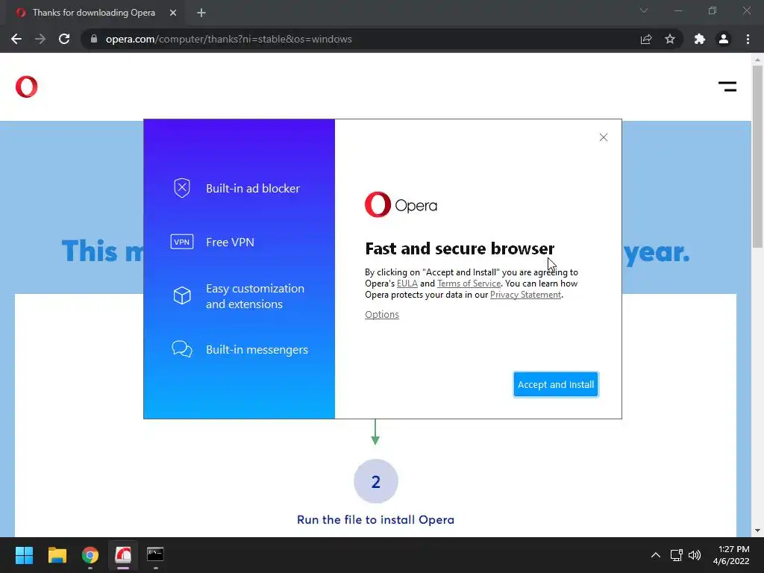
Task: Click the Accept and Install button
Action: coord(555,384)
